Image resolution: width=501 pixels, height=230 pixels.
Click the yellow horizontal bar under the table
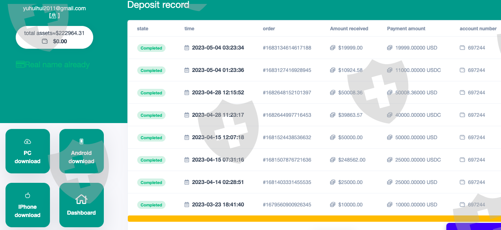point(314,219)
